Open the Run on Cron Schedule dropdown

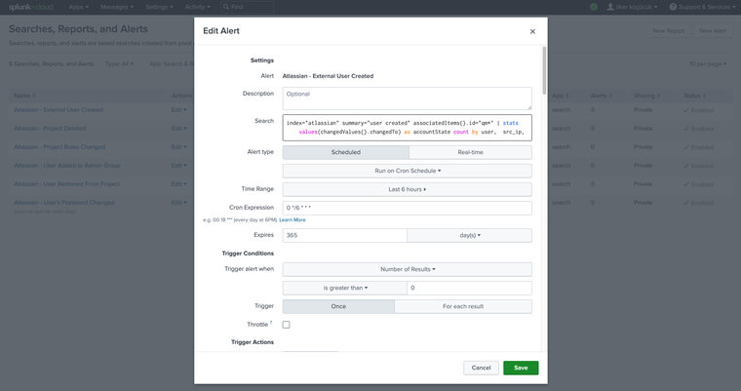coord(408,171)
